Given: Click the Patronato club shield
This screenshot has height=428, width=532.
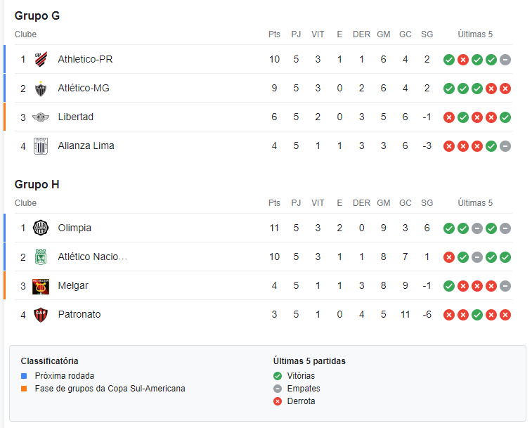Looking at the screenshot, I should pyautogui.click(x=41, y=315).
